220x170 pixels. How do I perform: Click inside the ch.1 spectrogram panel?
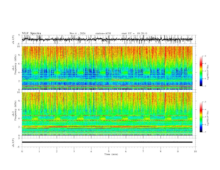pyautogui.click(x=107, y=68)
